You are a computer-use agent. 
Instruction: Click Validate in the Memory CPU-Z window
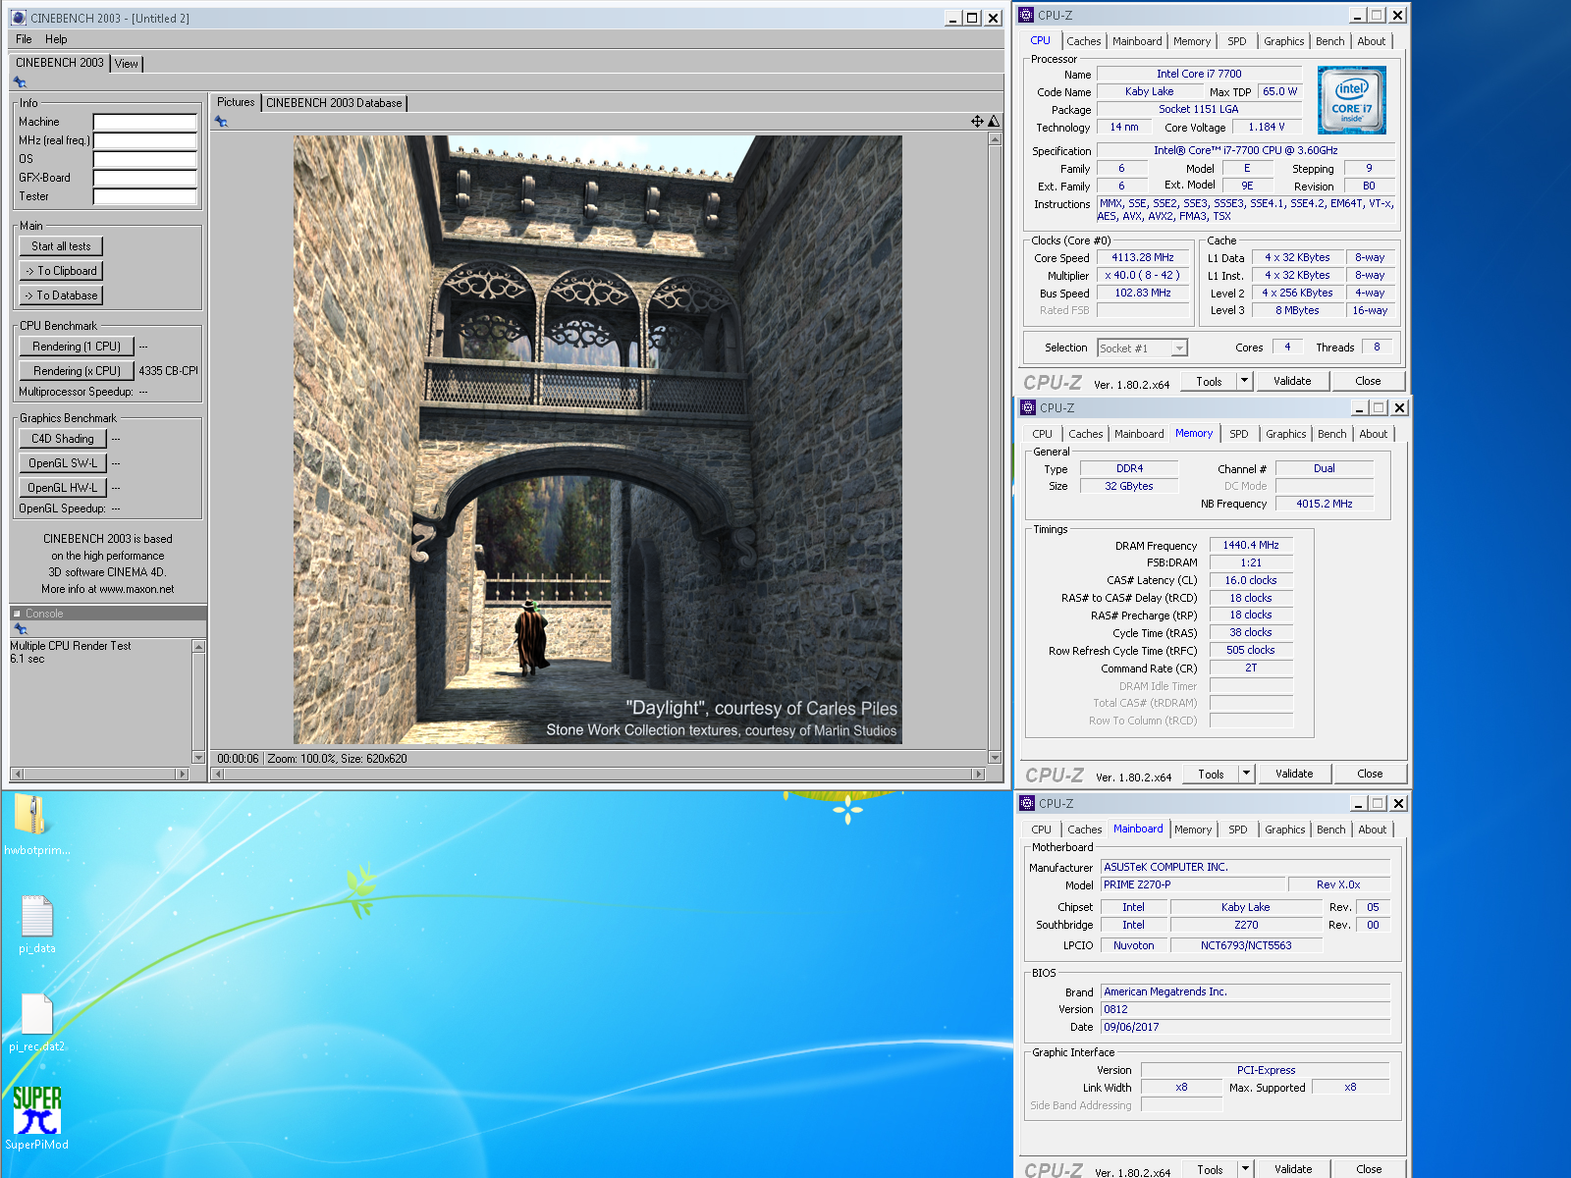[1294, 774]
